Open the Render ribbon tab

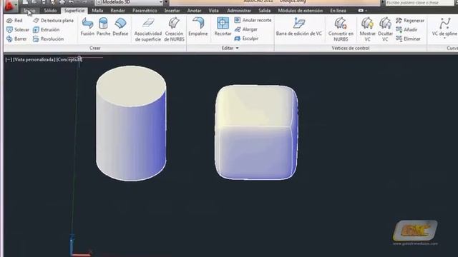[117, 11]
